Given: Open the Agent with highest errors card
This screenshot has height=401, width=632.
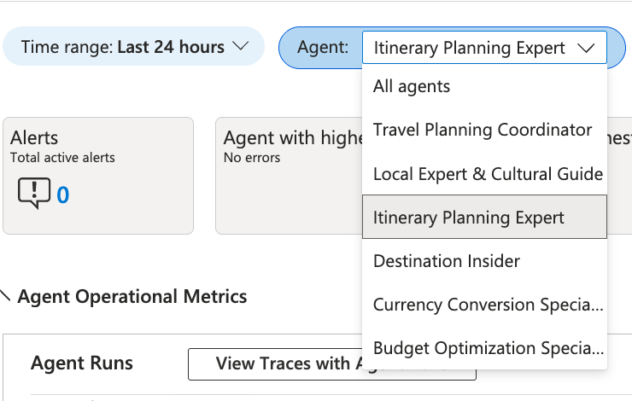Looking at the screenshot, I should coord(286,175).
